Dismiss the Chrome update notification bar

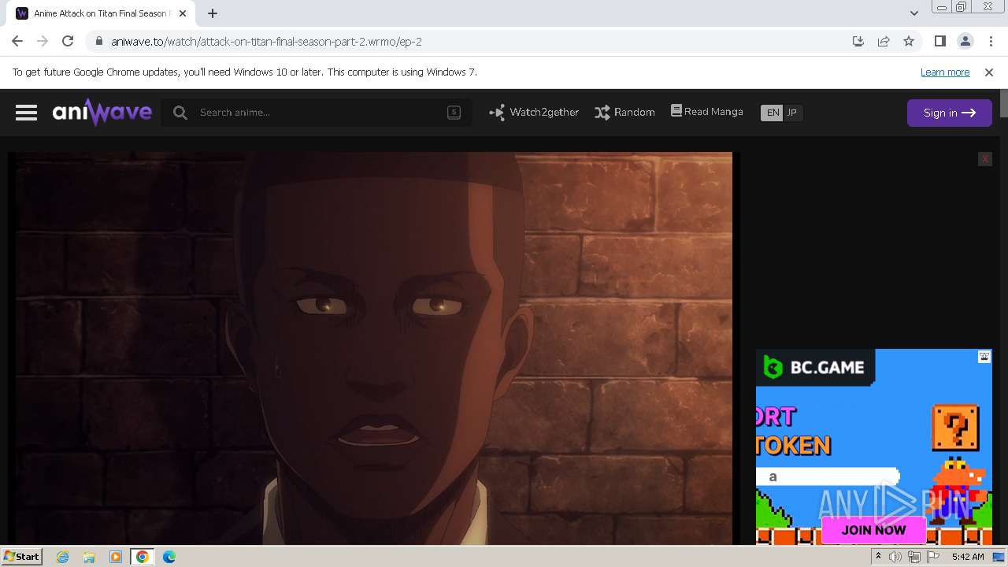coord(989,72)
